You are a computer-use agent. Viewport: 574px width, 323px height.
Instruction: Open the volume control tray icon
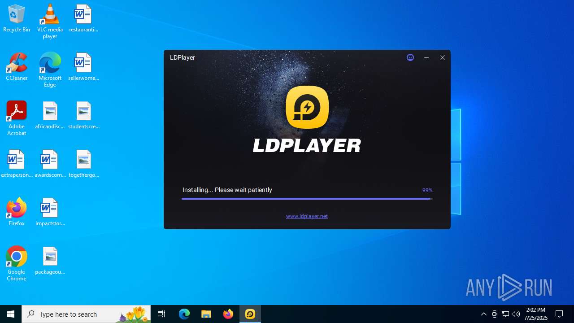516,314
